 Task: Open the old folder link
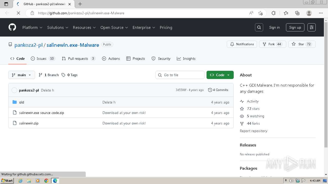click(22, 102)
